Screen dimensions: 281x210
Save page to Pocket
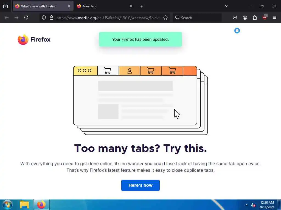point(235,17)
